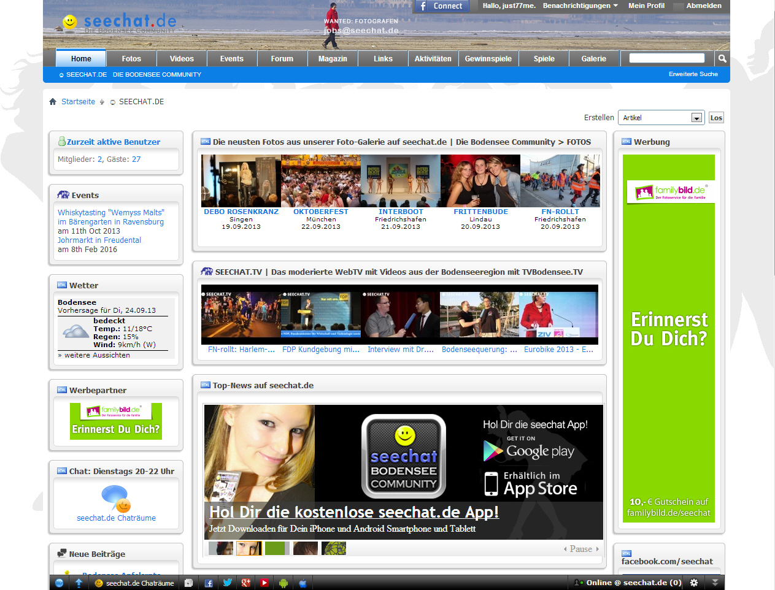Click the search text field in navigation bar

click(x=667, y=58)
